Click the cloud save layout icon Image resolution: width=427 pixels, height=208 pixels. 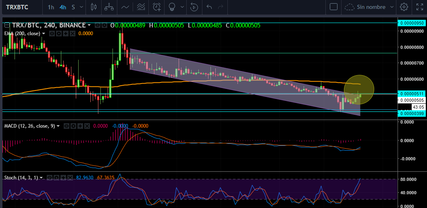click(x=350, y=7)
